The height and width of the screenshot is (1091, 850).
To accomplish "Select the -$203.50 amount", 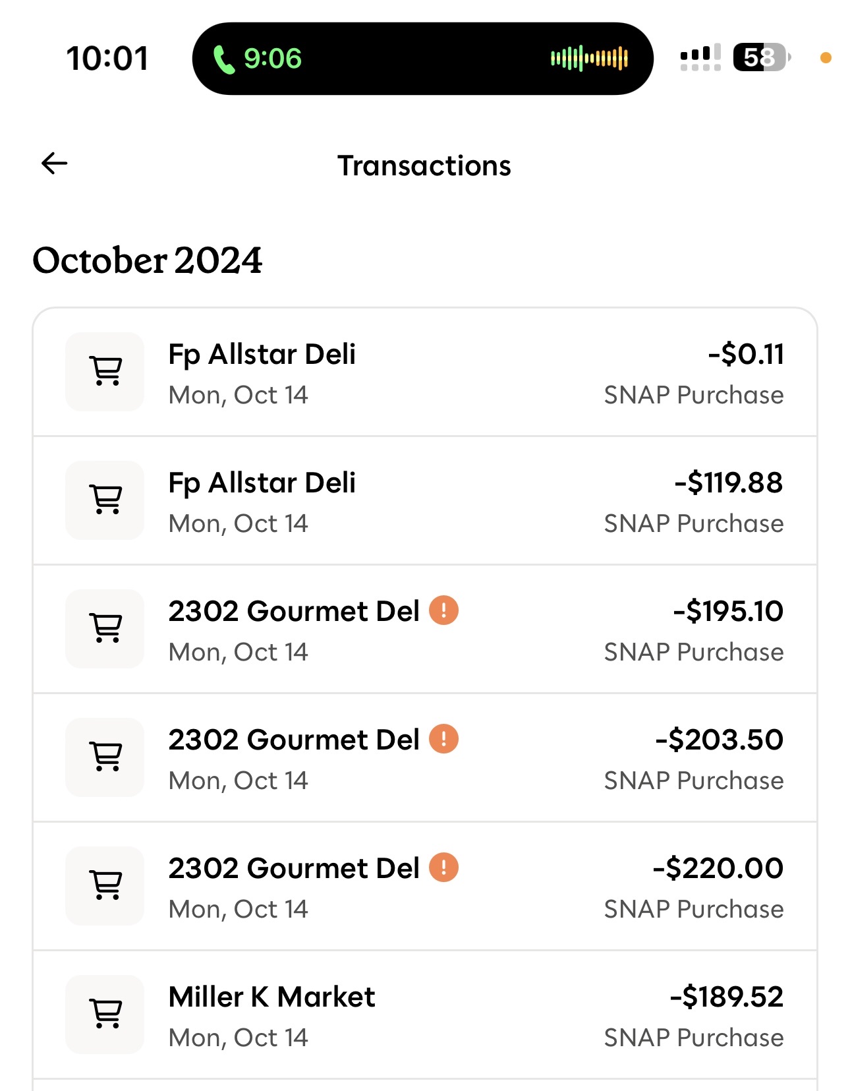I will [x=719, y=740].
